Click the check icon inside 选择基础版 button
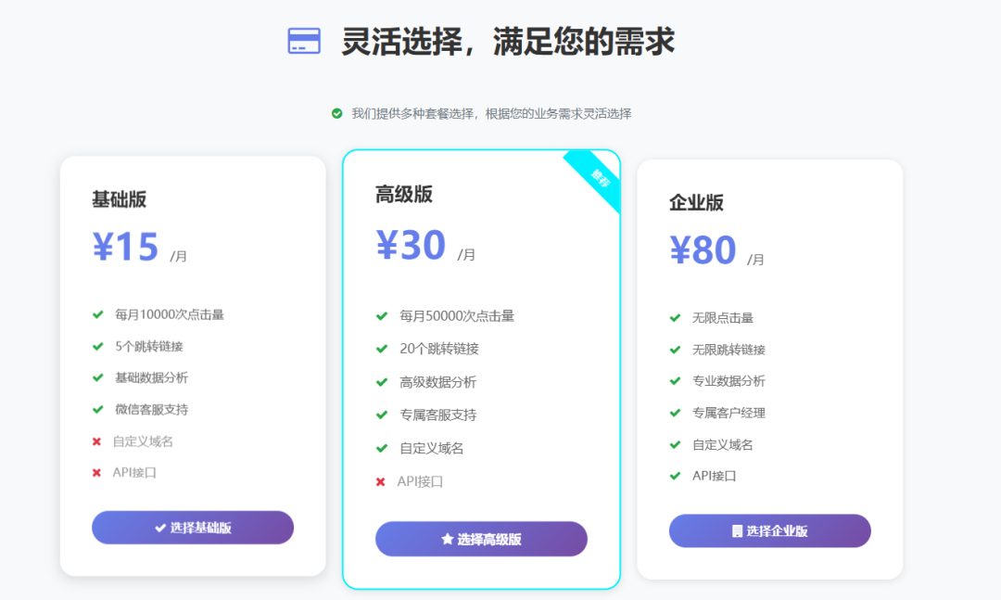The height and width of the screenshot is (600, 1001). pyautogui.click(x=159, y=527)
